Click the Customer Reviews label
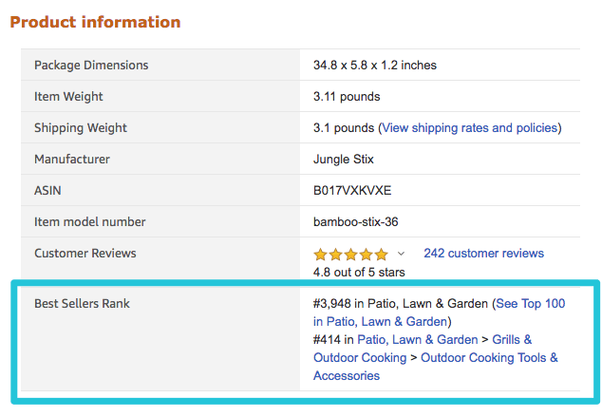 85,254
